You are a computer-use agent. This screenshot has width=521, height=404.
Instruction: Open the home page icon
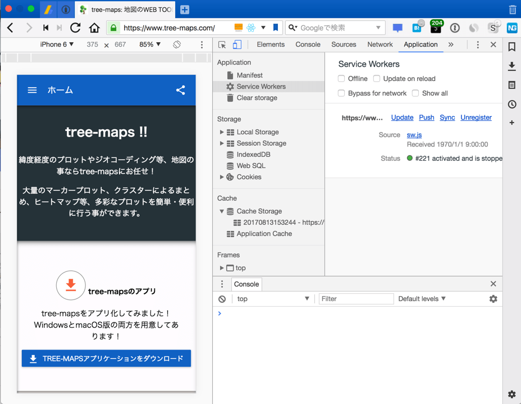point(94,28)
